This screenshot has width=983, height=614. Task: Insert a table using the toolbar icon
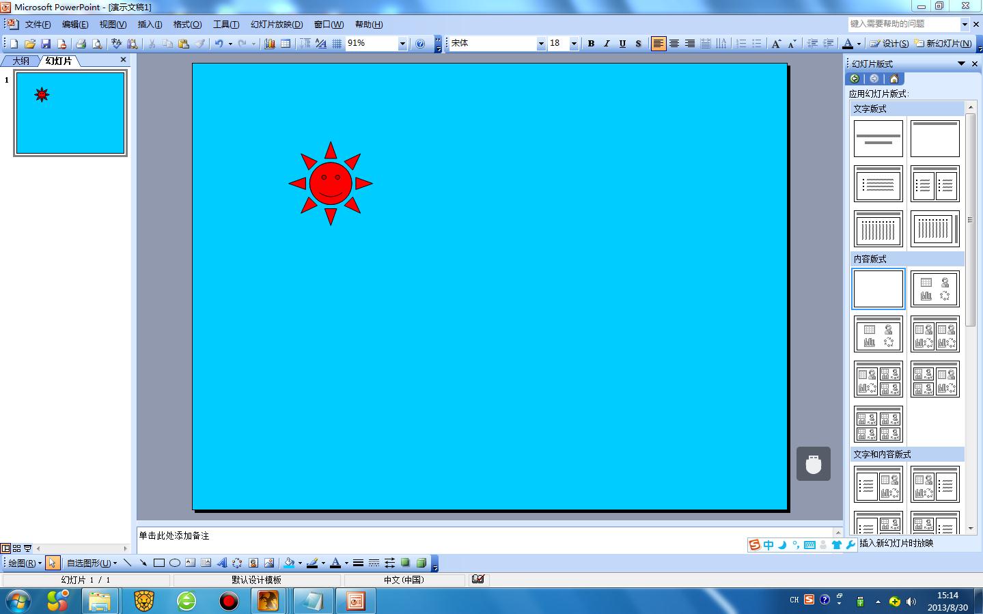coord(286,44)
